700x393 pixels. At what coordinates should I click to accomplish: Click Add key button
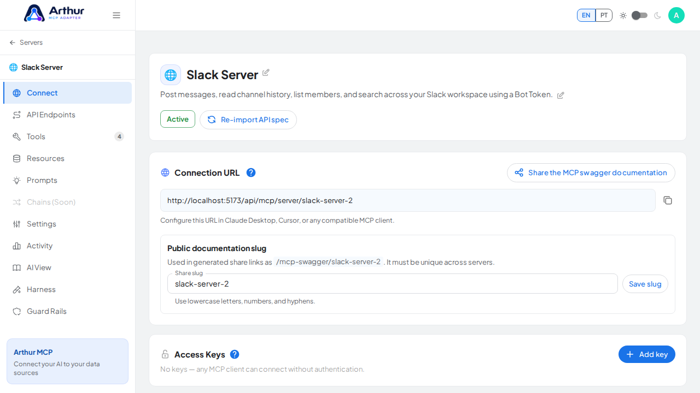[647, 354]
